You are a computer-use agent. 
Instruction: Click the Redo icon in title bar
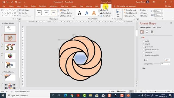click(x=12, y=2)
